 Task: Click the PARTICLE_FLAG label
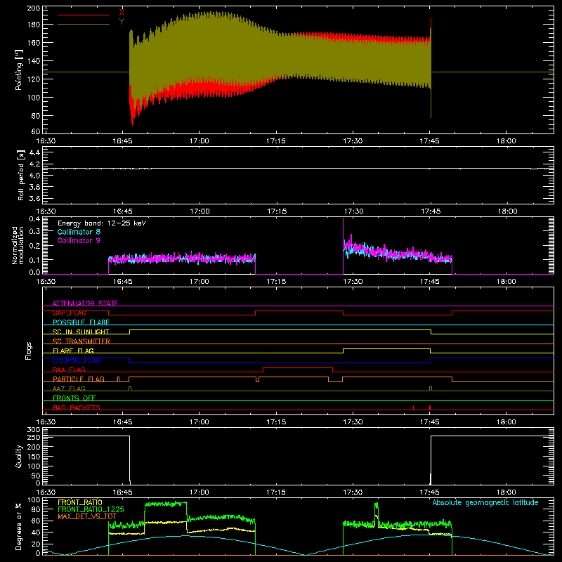click(x=79, y=379)
